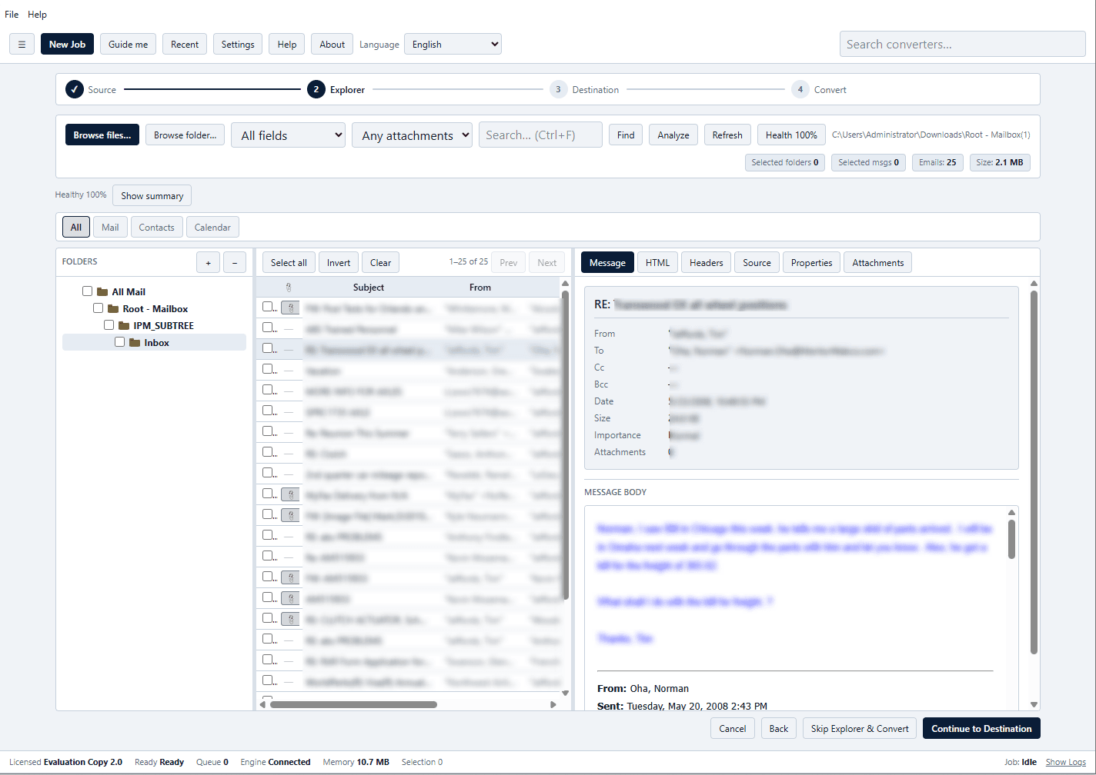Screen dimensions: 1096x775
Task: Click the message list horizontal scroll left arrow
Action: pos(262,704)
